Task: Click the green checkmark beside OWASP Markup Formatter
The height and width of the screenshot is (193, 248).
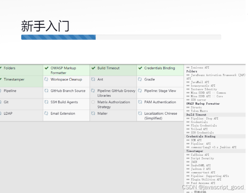Action: [x=46, y=68]
